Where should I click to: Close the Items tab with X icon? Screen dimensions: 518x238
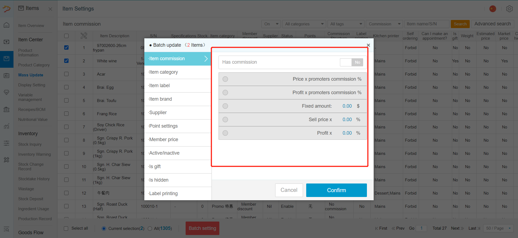pos(50,9)
